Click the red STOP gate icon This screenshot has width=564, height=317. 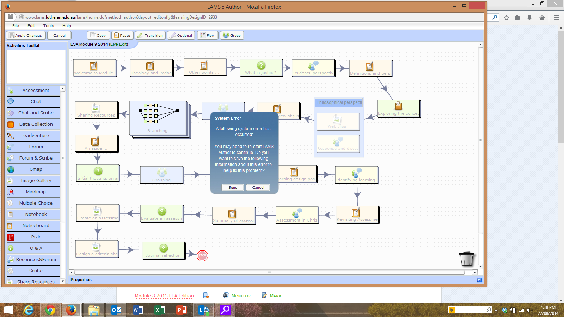coord(202,255)
